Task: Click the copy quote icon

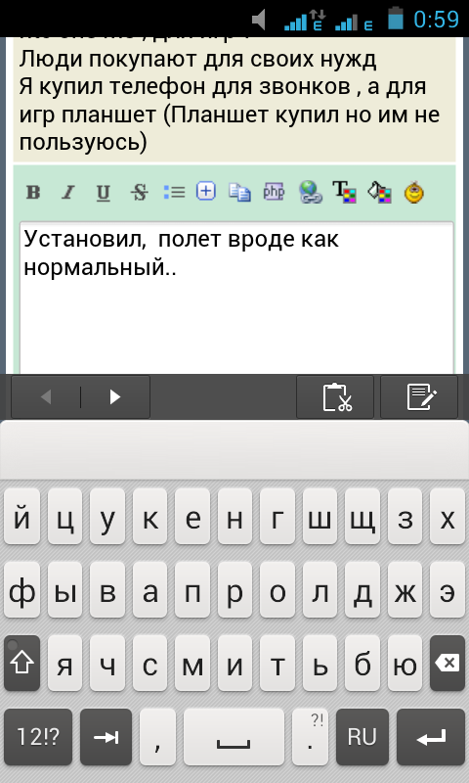Action: 239,192
